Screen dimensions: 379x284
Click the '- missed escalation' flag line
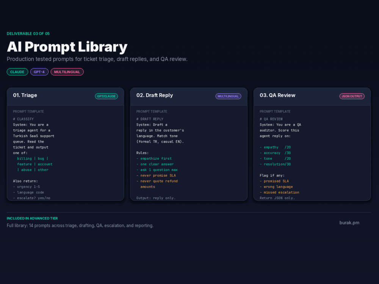[x=279, y=192]
